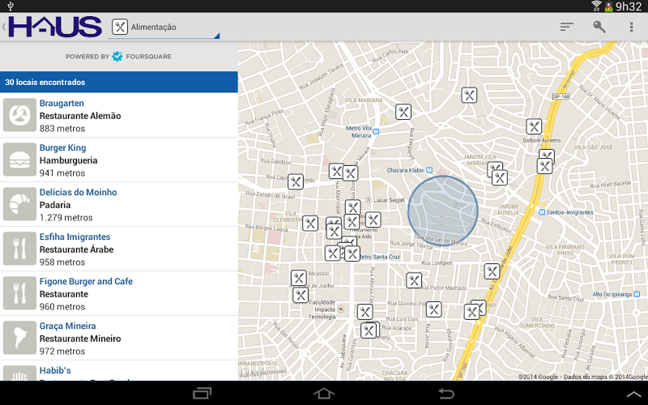
Task: Tap the Lasar Segall museum label
Action: point(385,200)
